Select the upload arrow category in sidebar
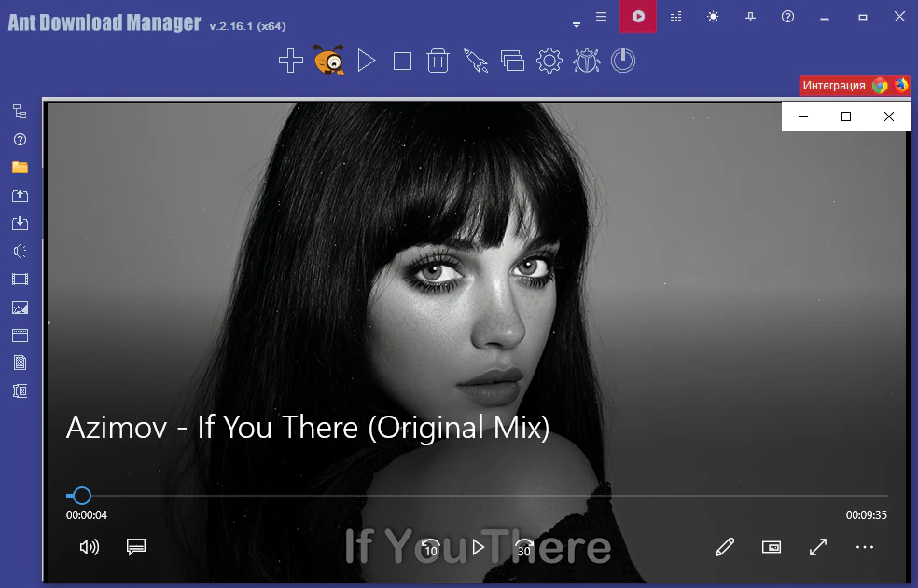Screen dimensions: 918x588 [x=20, y=196]
